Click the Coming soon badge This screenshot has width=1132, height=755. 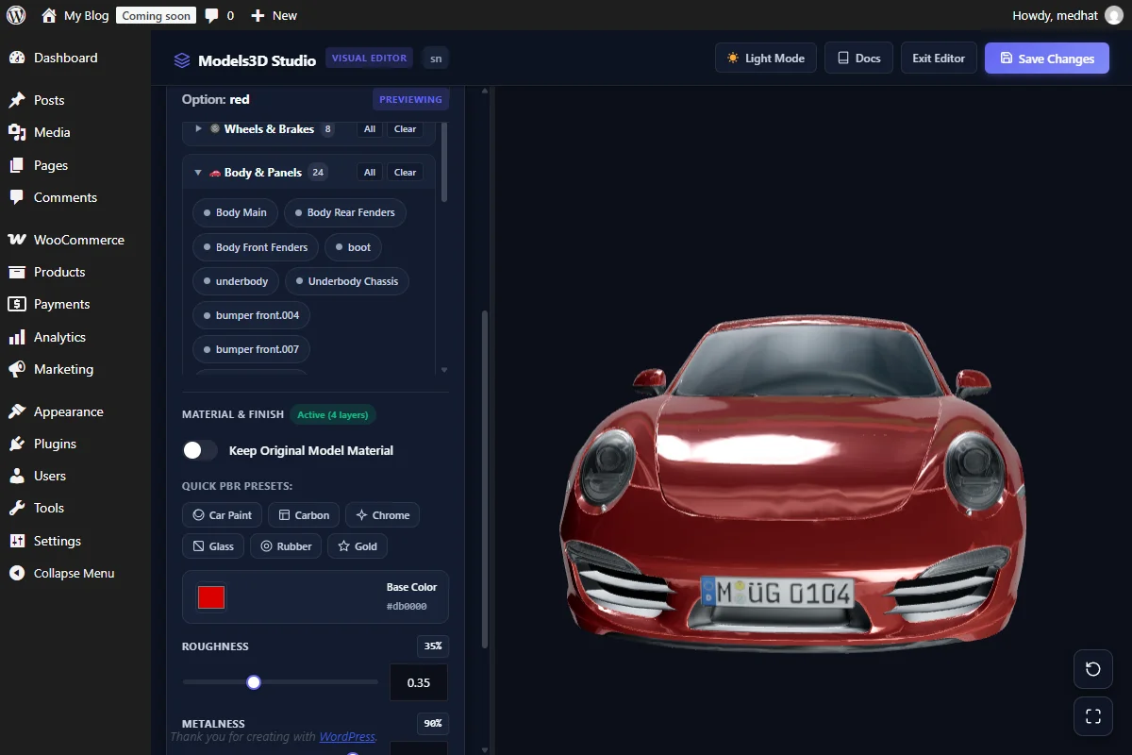click(x=156, y=15)
